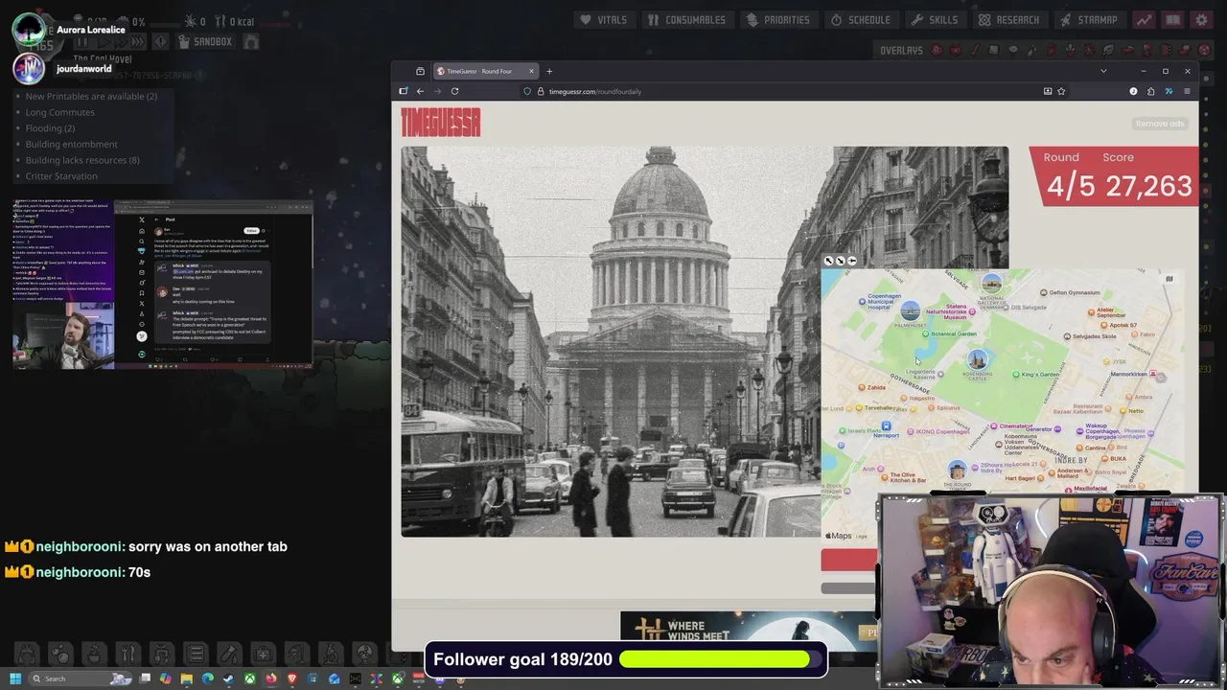Open Firefox from the taskbar
This screenshot has height=690, width=1227.
pos(271,678)
